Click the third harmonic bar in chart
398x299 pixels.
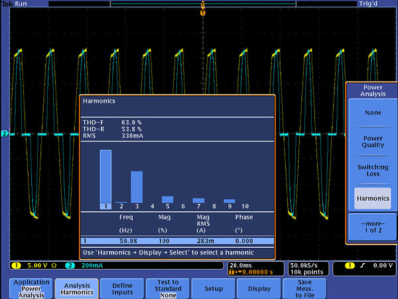pyautogui.click(x=136, y=187)
